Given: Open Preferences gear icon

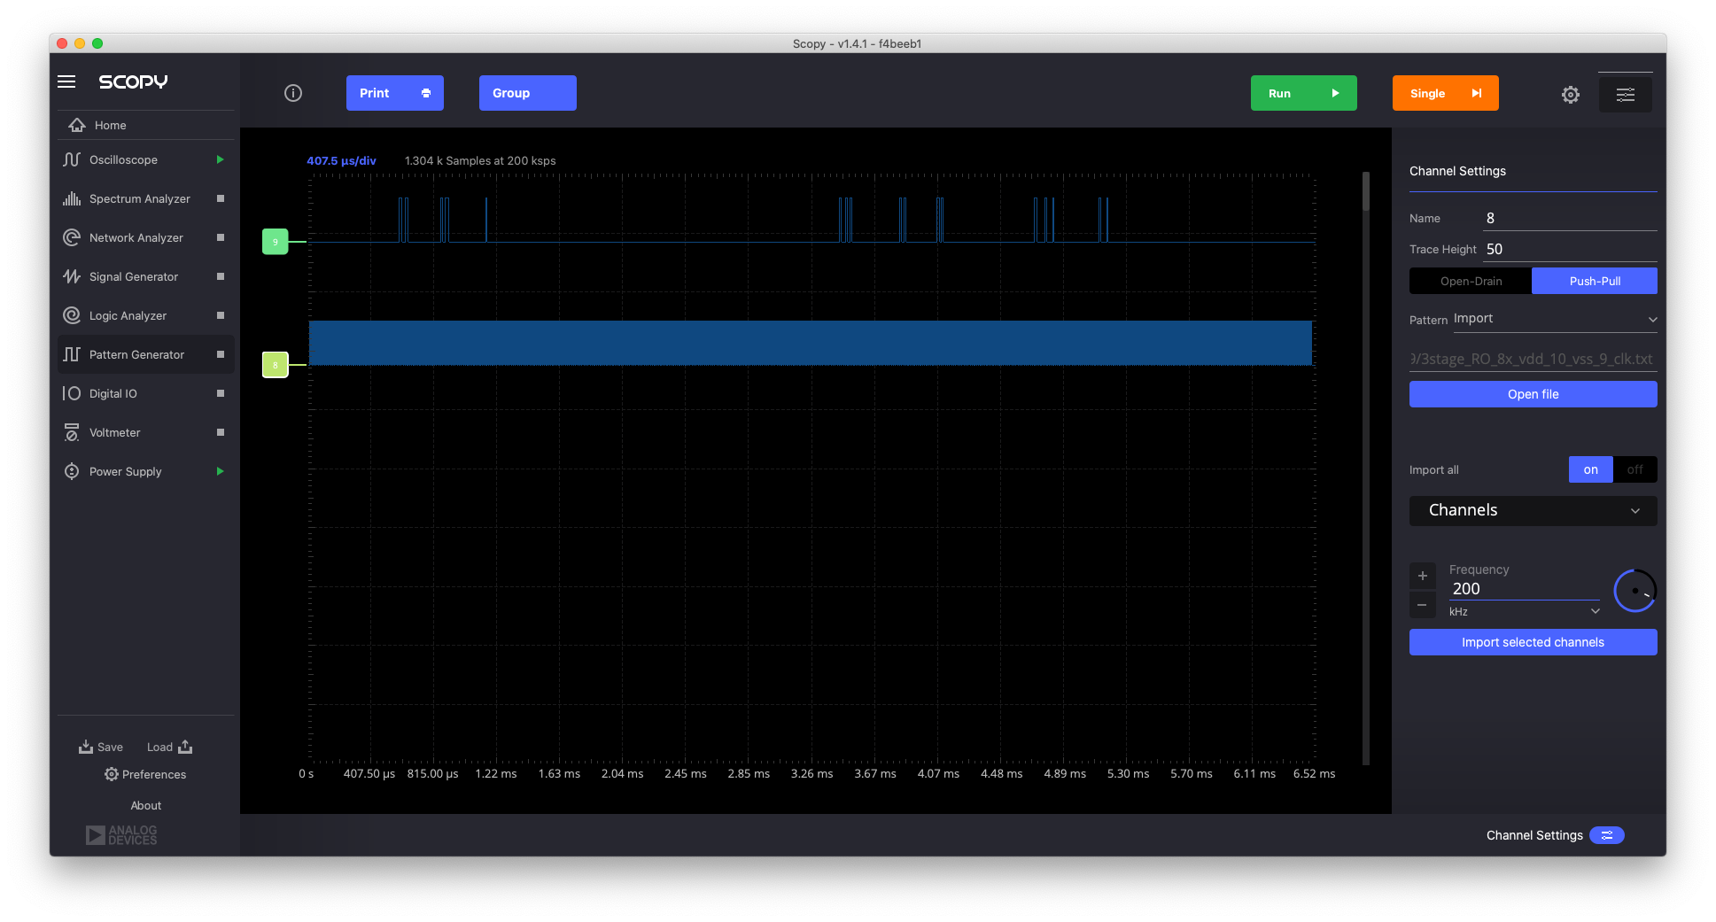Looking at the screenshot, I should [112, 774].
